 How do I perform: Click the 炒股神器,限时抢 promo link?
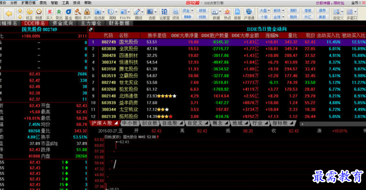point(330,3)
